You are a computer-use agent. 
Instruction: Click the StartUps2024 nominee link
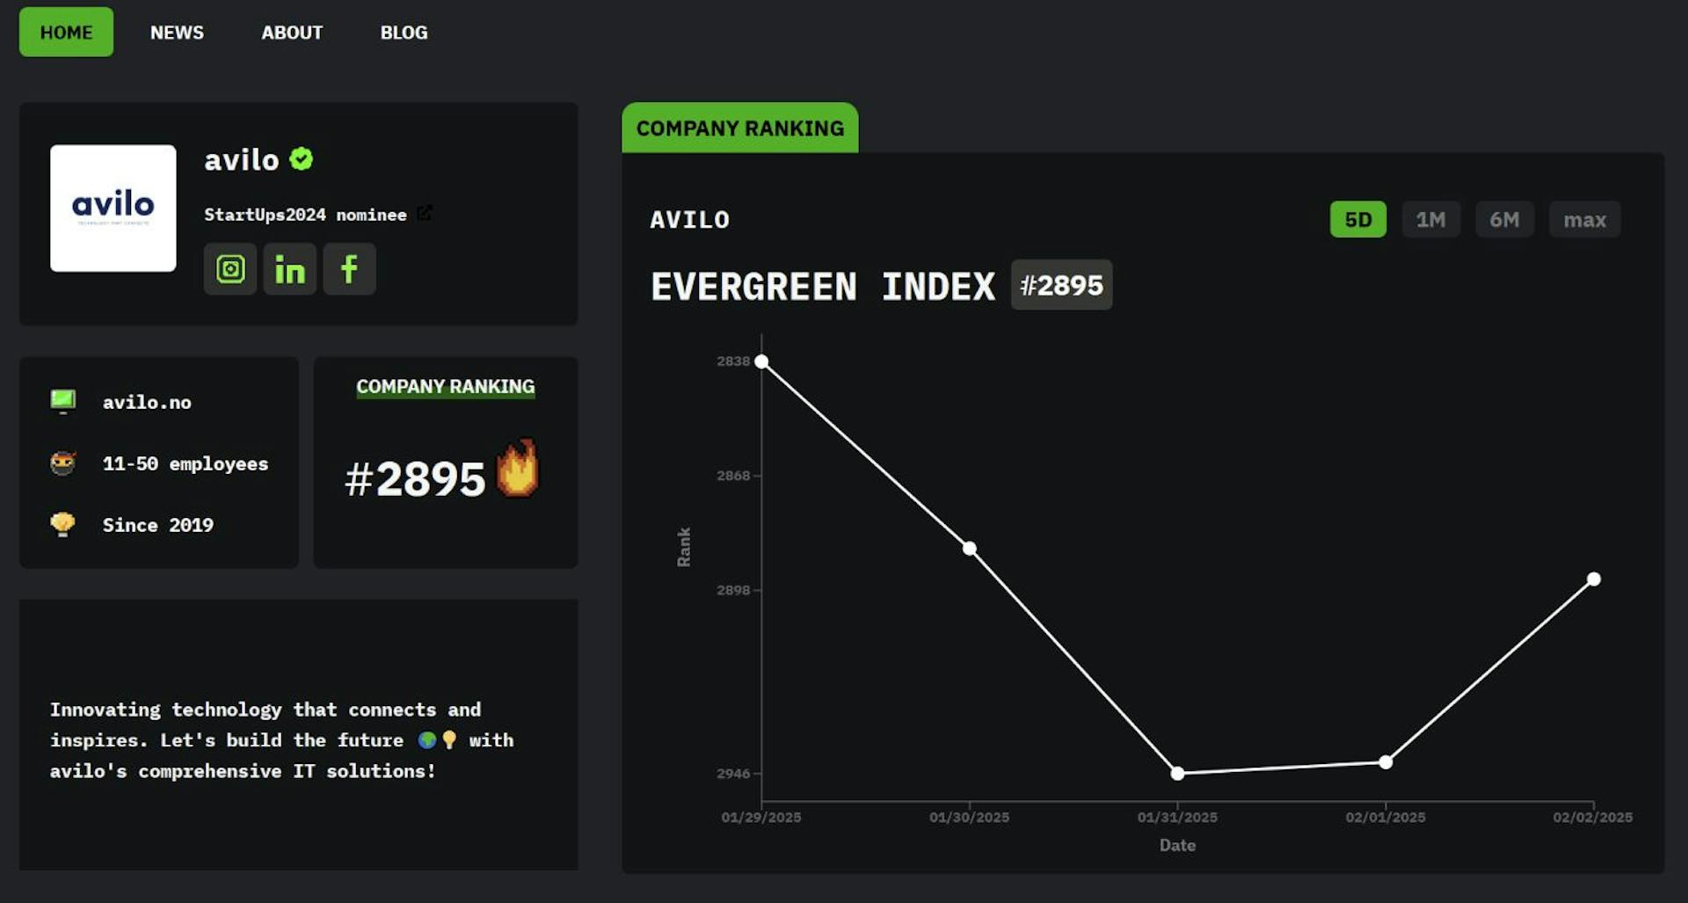305,215
